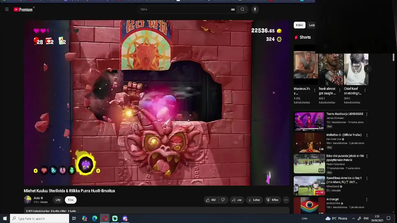Click the video player to pause

tap(157, 103)
